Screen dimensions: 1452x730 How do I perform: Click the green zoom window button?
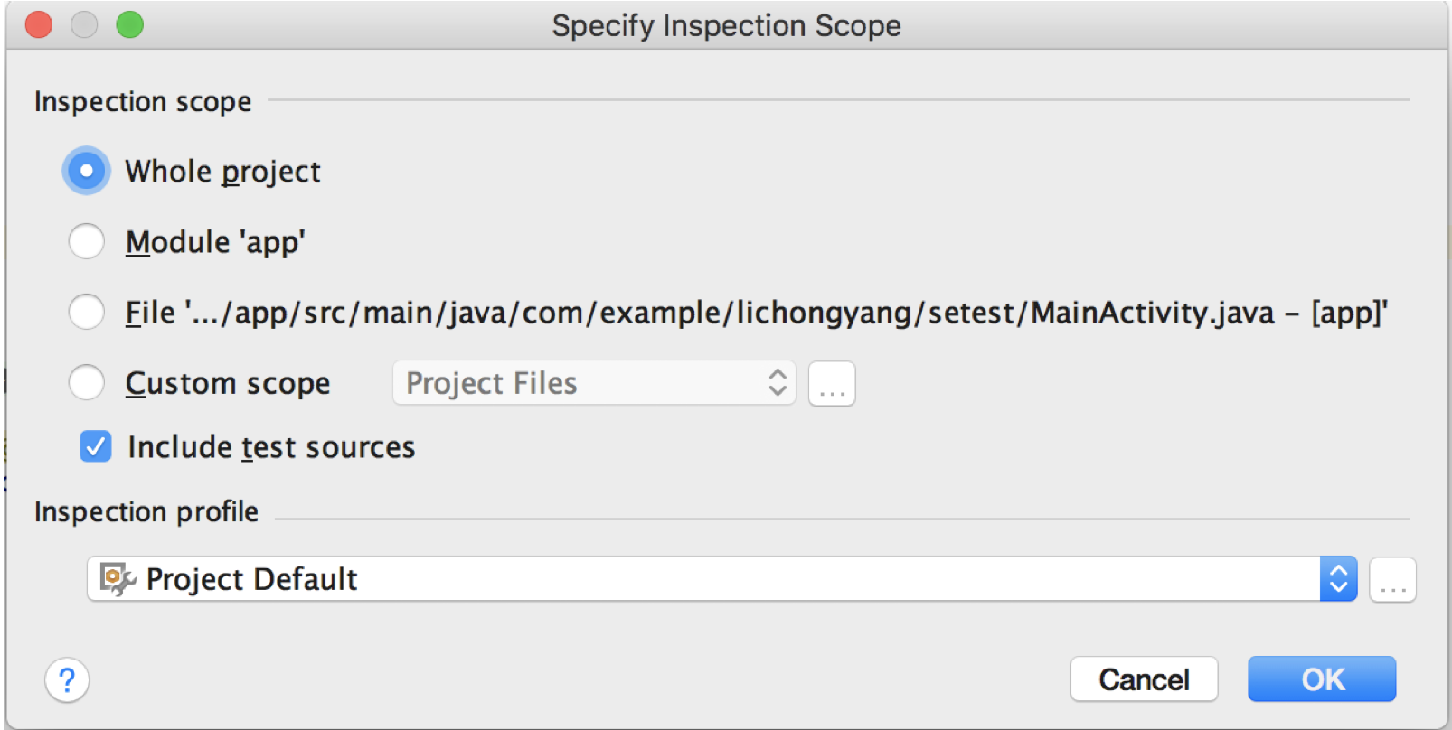click(130, 24)
